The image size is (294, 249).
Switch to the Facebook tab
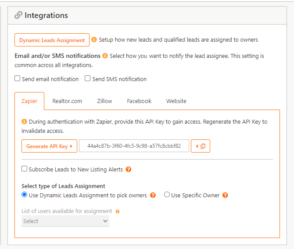139,101
